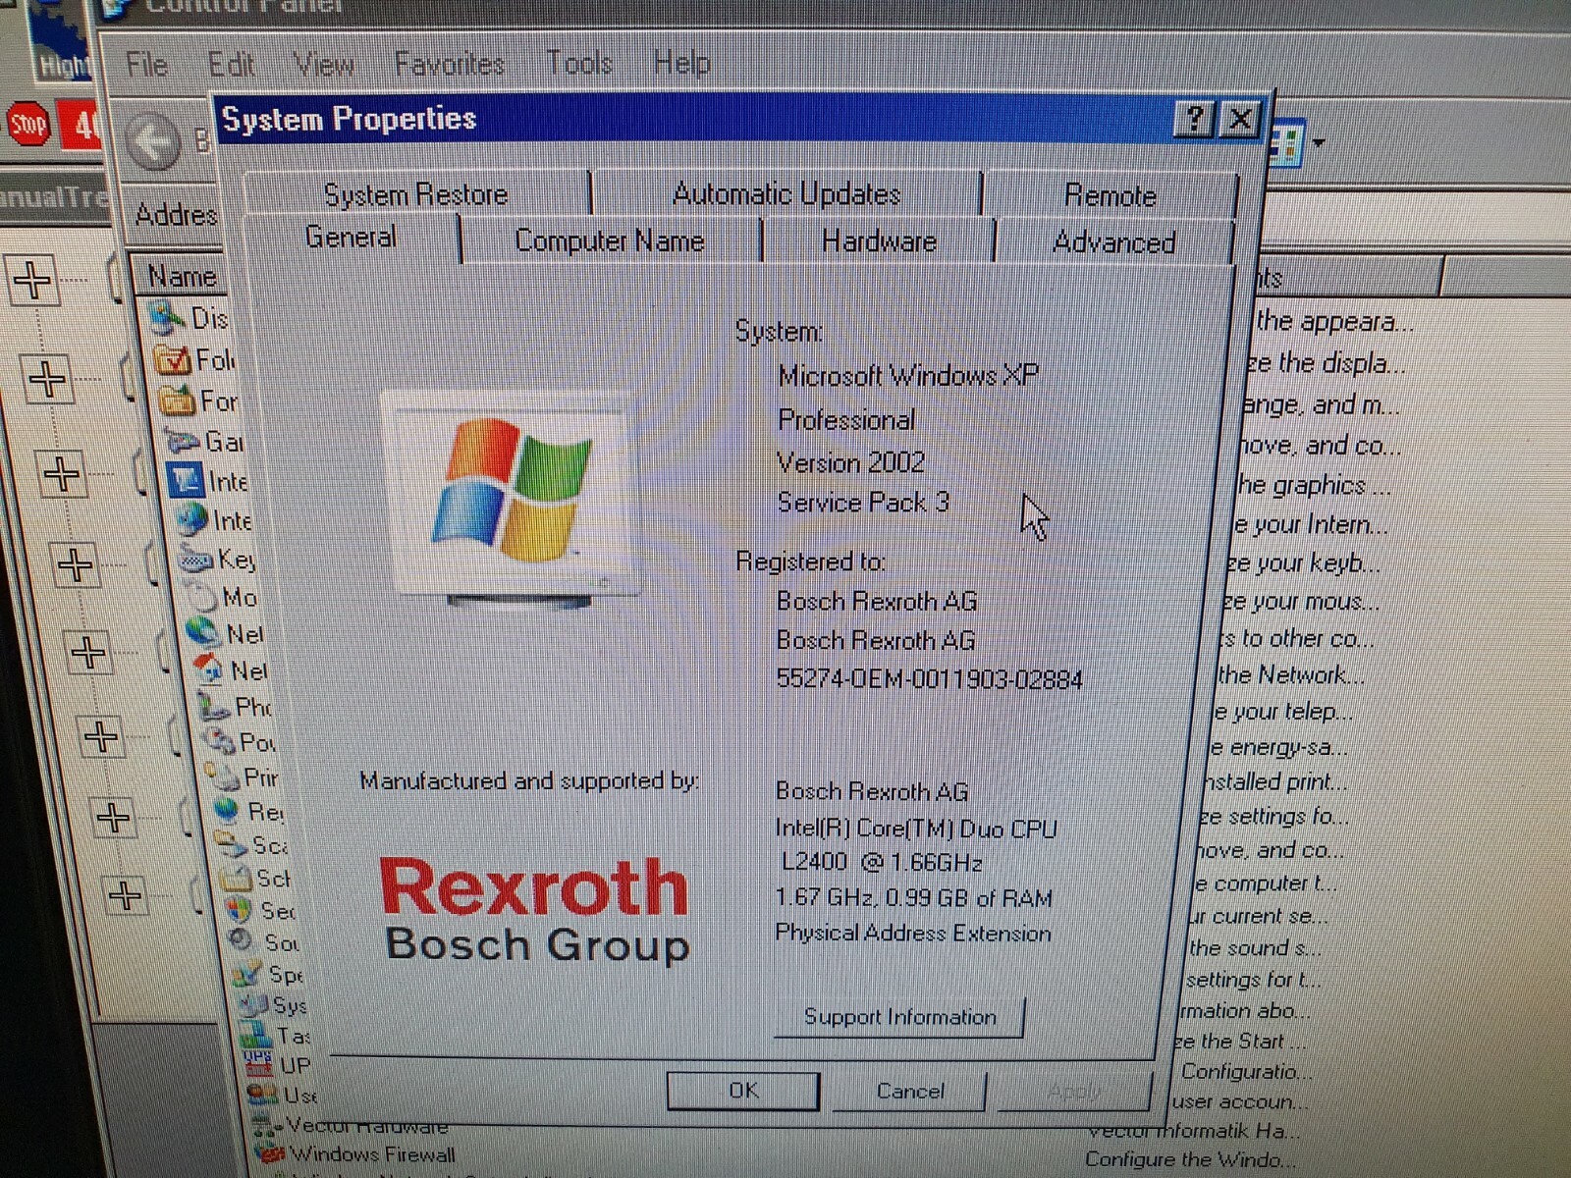Expand the bottom plus box in left panel
1571x1178 pixels.
click(124, 894)
